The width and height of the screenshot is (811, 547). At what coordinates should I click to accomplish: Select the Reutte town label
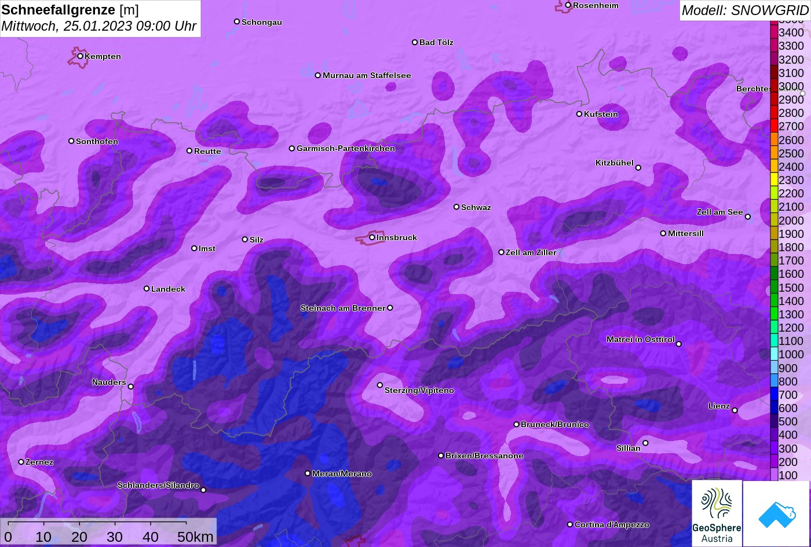tap(207, 151)
